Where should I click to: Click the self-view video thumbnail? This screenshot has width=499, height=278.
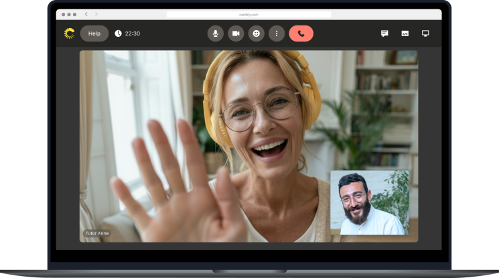[x=369, y=202]
